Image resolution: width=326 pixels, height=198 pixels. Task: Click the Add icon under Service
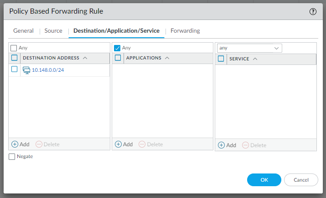[222, 145]
